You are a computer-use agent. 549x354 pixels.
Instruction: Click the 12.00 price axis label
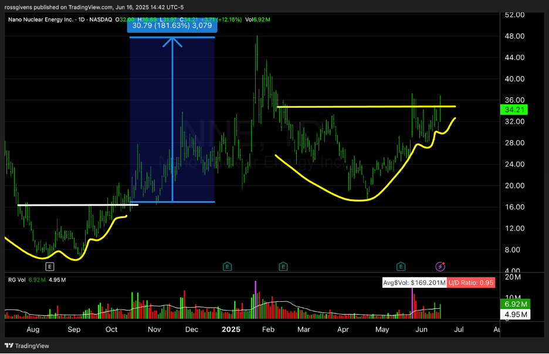[514, 228]
